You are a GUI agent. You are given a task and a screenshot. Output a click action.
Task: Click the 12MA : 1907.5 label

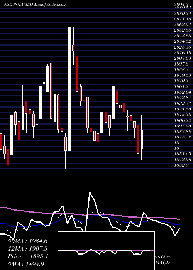(x=27, y=249)
